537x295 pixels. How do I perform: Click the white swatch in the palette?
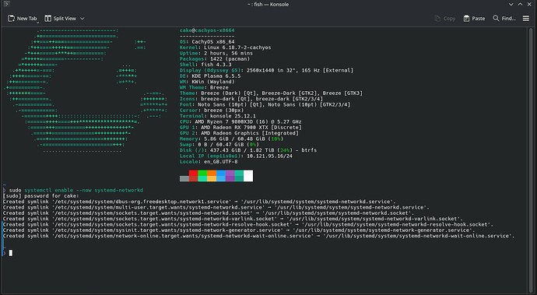248,176
